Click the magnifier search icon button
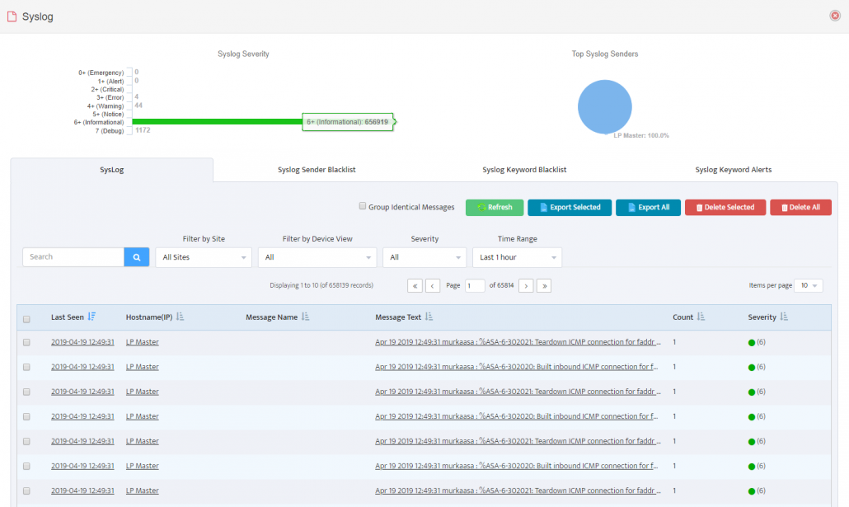This screenshot has height=507, width=849. 137,257
